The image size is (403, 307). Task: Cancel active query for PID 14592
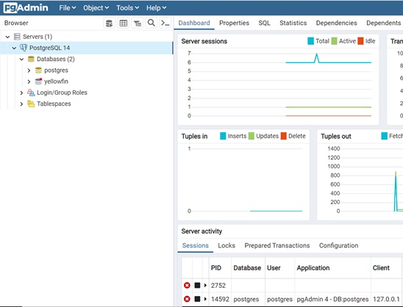tap(197, 299)
